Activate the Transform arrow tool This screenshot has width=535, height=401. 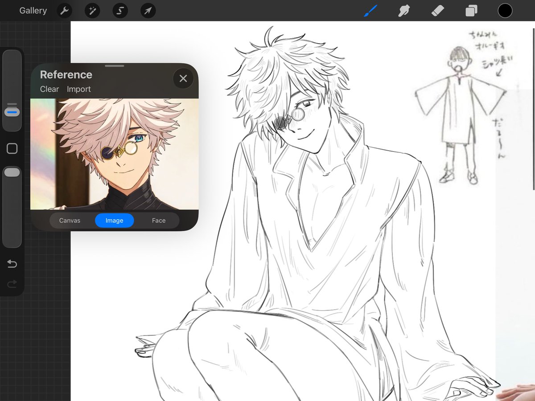(148, 11)
